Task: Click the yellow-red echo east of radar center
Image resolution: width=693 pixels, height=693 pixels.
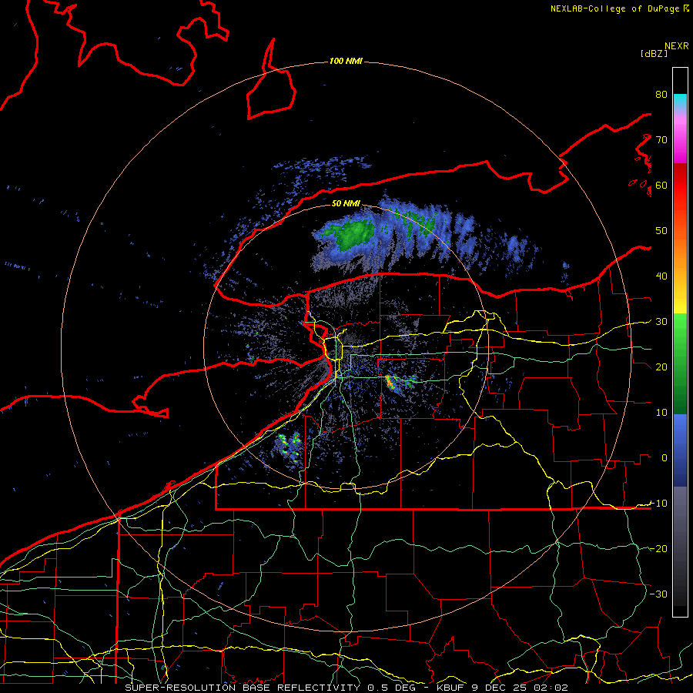Action: 390,381
